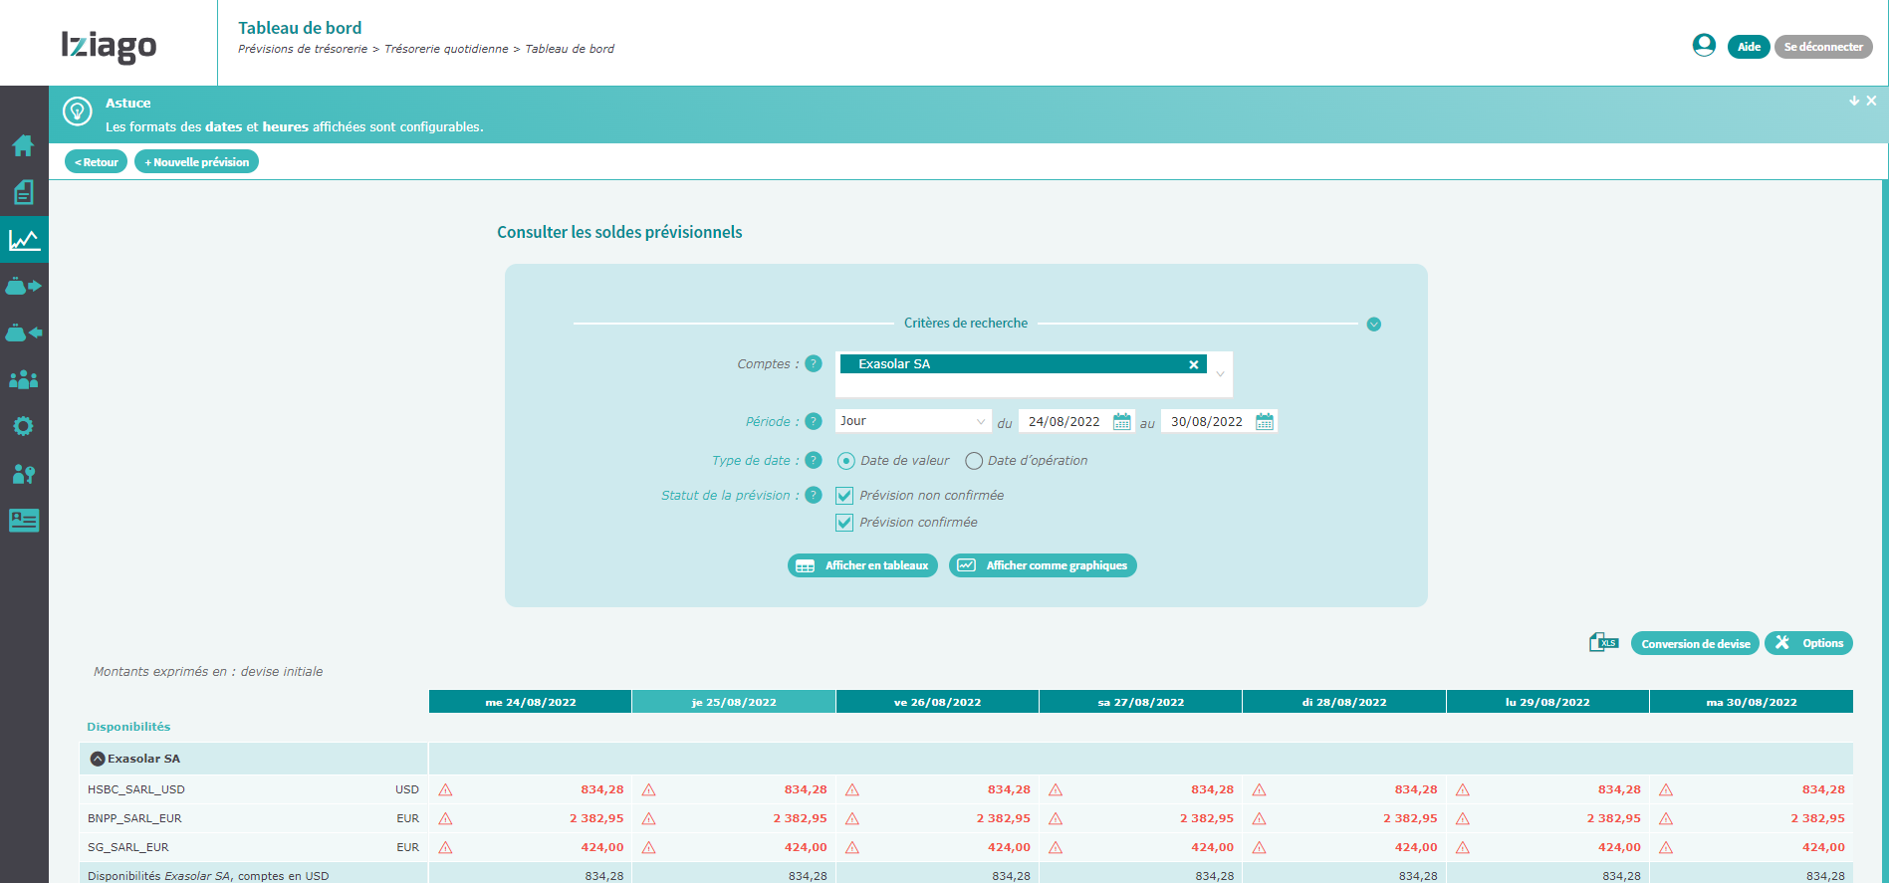Image resolution: width=1889 pixels, height=883 pixels.
Task: Click Prévisions de trésorerie breadcrumb
Action: pyautogui.click(x=303, y=49)
